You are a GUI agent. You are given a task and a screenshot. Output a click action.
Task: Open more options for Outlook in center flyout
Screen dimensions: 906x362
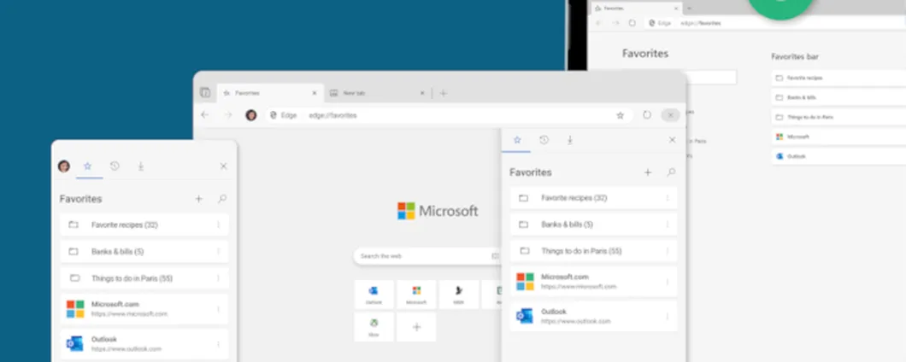point(668,317)
